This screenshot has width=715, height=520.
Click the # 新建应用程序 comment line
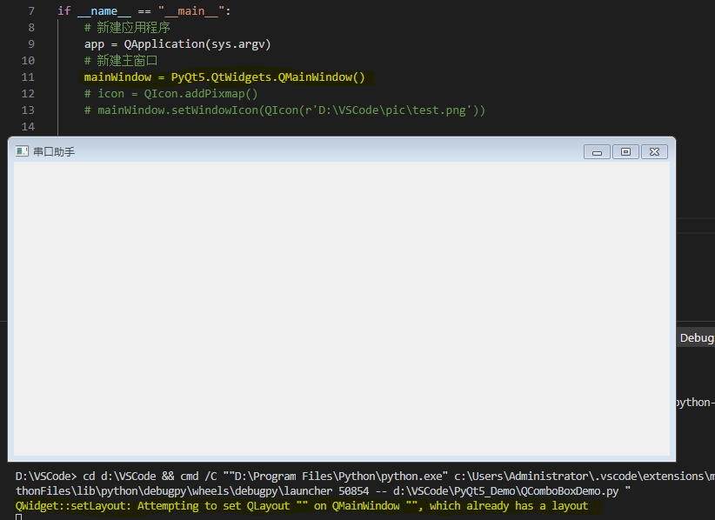tap(127, 28)
